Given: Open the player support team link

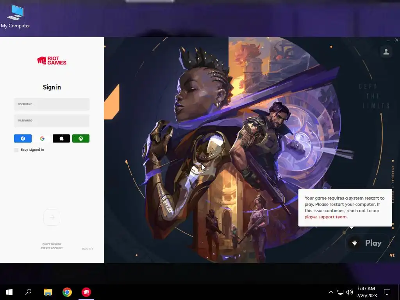Looking at the screenshot, I should coord(325,217).
